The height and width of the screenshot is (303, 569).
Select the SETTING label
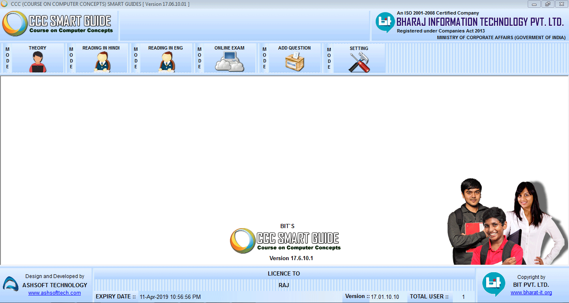tap(359, 48)
